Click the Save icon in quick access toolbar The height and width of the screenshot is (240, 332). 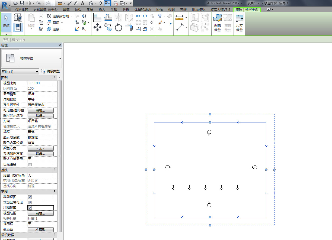pyautogui.click(x=22, y=3)
